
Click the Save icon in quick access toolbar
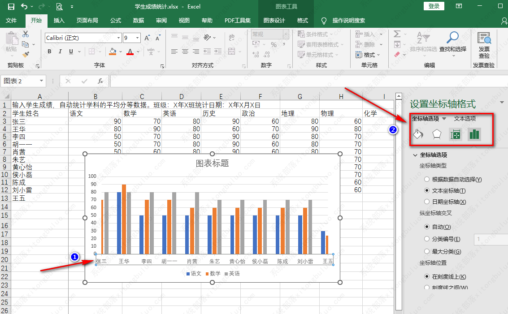coord(11,6)
